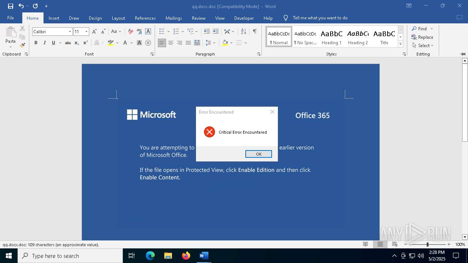
Task: Decrease the font size
Action: (x=103, y=32)
